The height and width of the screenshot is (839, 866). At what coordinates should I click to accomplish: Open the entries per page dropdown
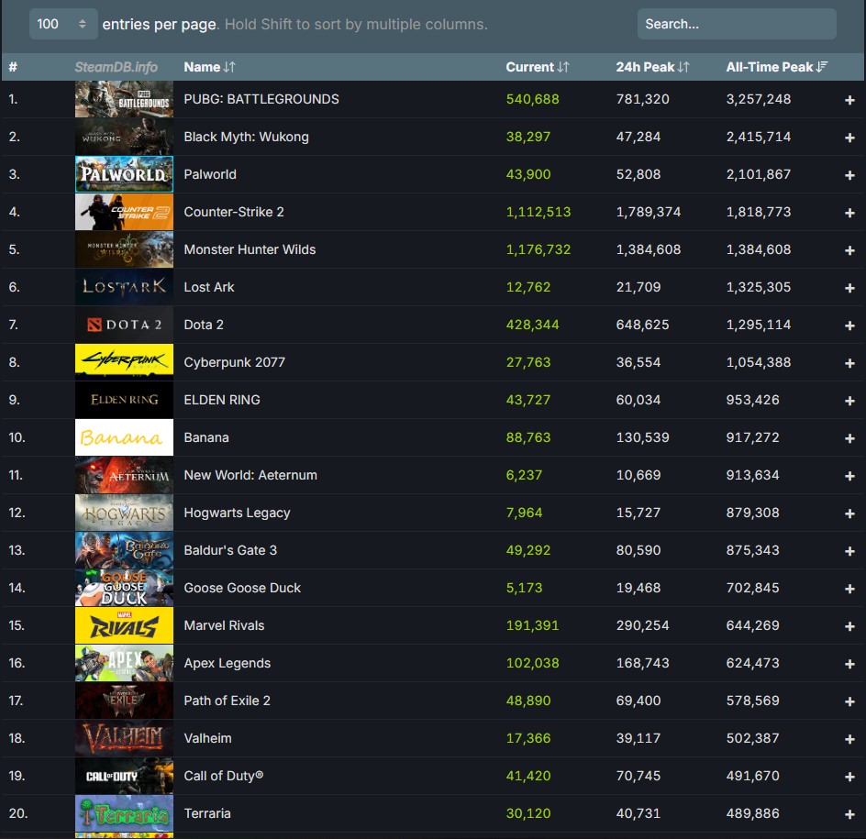(x=62, y=24)
